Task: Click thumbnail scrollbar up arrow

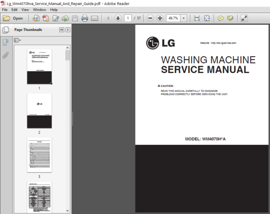Action: point(67,48)
